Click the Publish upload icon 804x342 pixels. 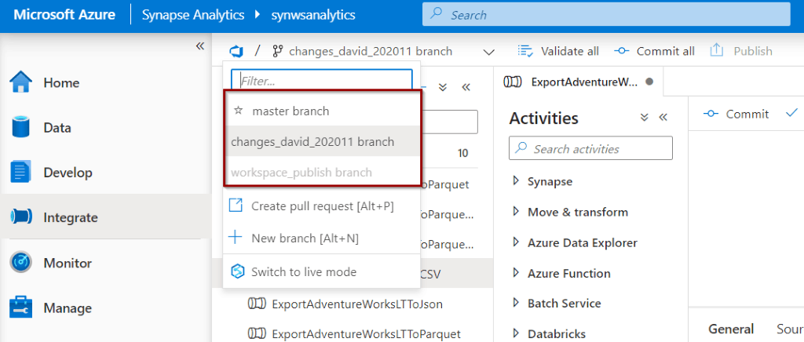point(716,51)
